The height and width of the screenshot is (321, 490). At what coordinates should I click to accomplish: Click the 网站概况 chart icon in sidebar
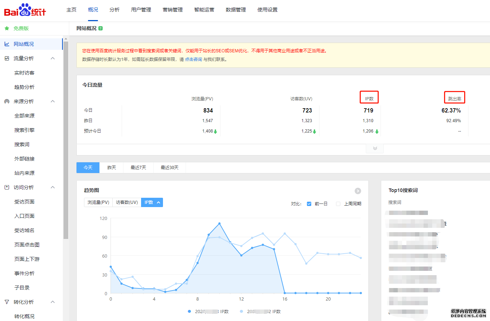click(x=7, y=44)
